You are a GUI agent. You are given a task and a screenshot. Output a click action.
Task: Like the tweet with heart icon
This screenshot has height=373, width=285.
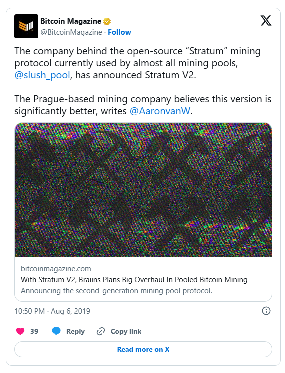coord(20,331)
